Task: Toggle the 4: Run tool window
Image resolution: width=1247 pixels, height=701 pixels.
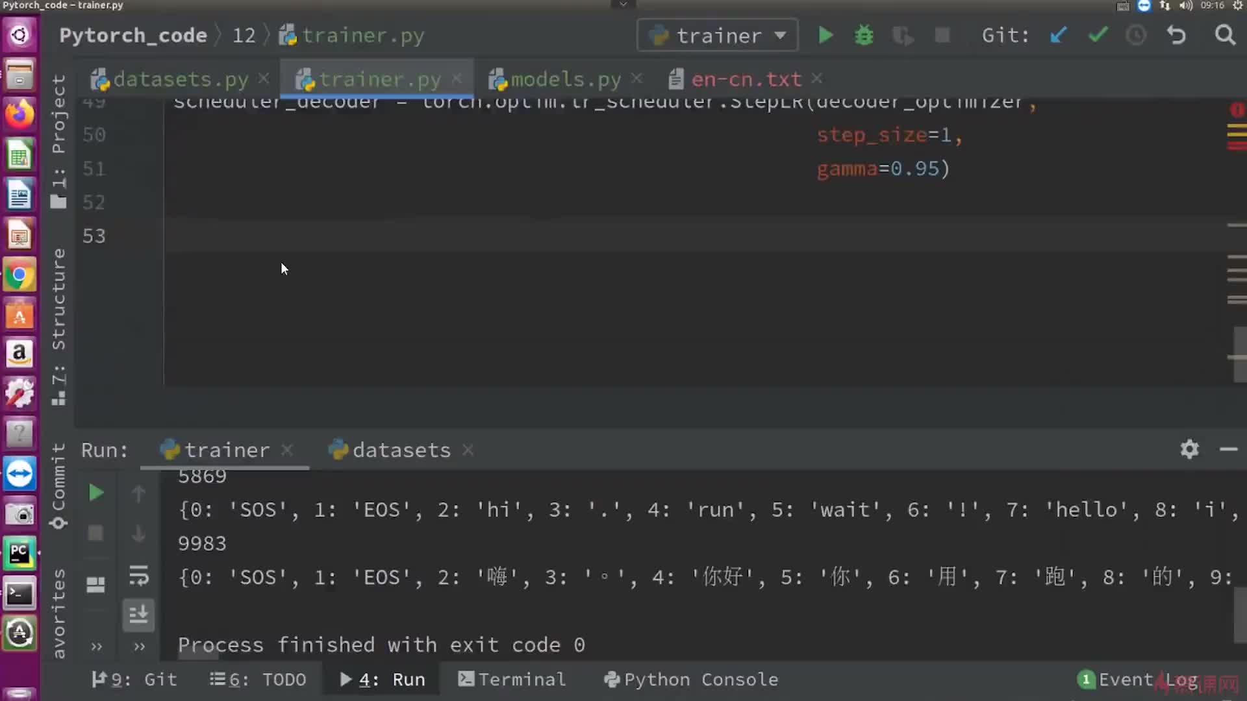Action: (x=383, y=680)
